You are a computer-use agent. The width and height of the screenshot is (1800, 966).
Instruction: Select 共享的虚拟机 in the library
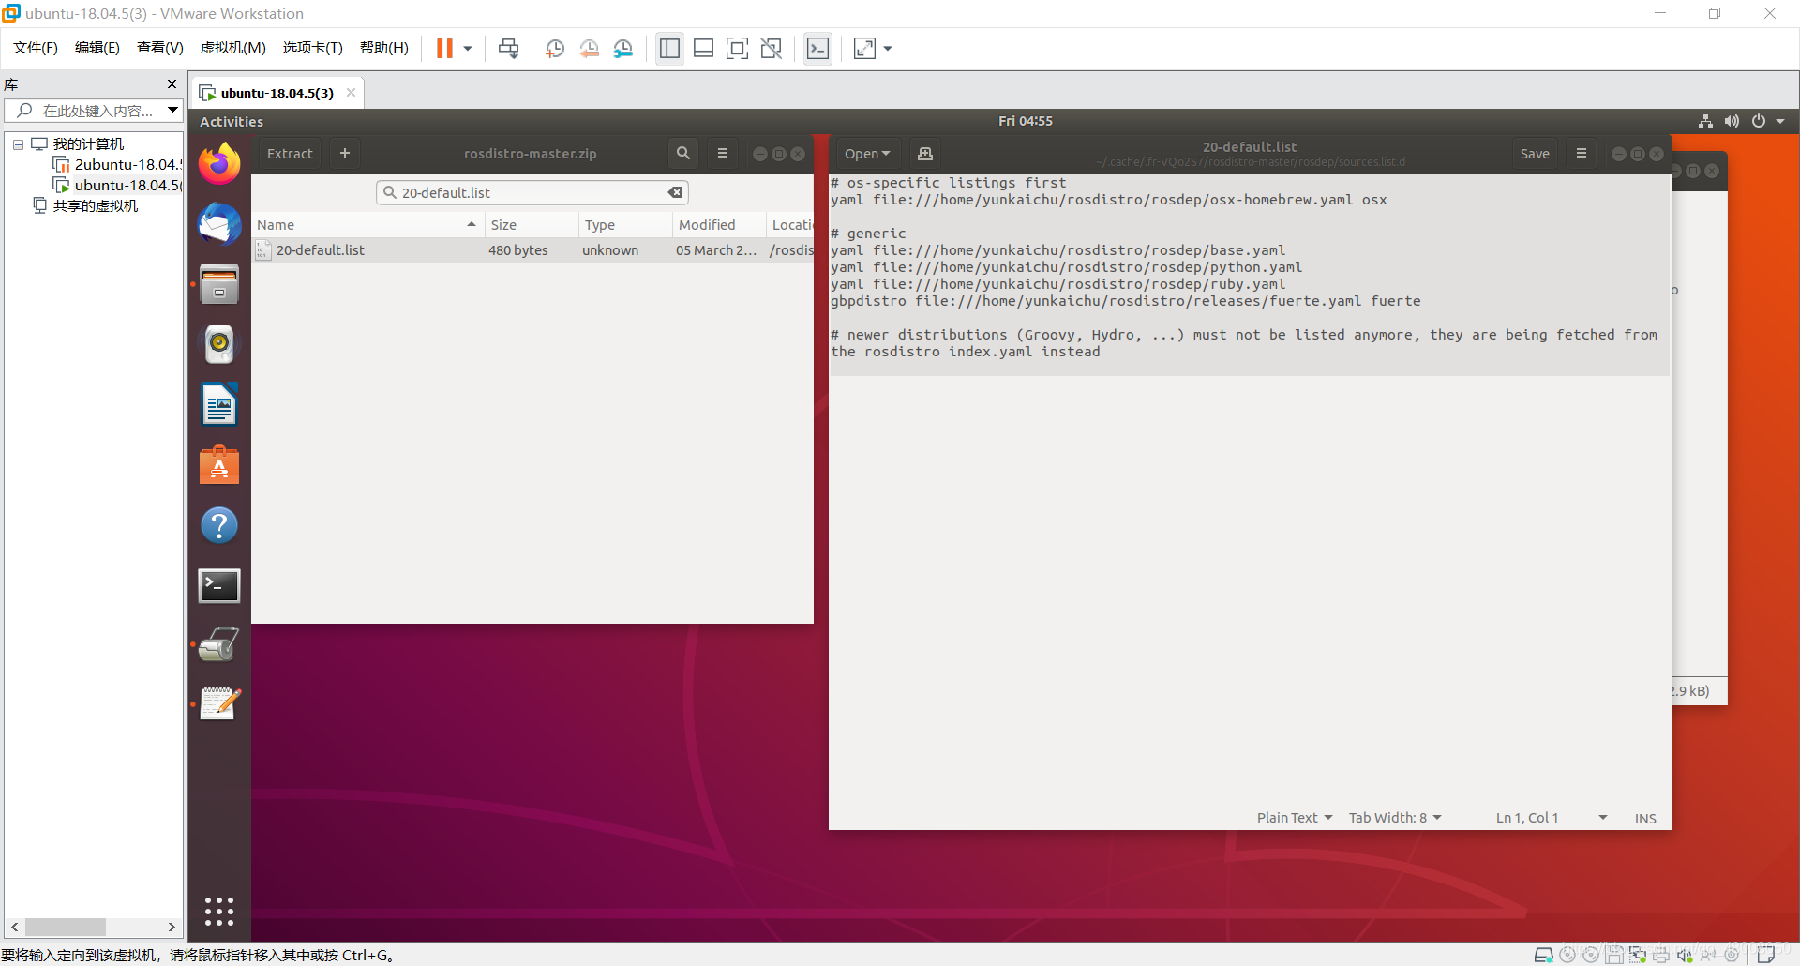pos(85,206)
